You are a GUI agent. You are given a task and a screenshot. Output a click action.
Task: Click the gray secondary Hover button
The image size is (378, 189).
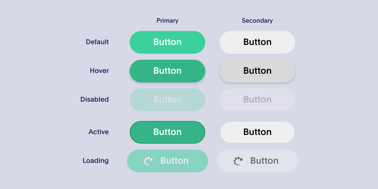[257, 71]
